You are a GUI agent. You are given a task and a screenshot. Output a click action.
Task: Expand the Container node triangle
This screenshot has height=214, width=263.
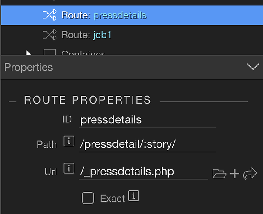[x=28, y=53]
